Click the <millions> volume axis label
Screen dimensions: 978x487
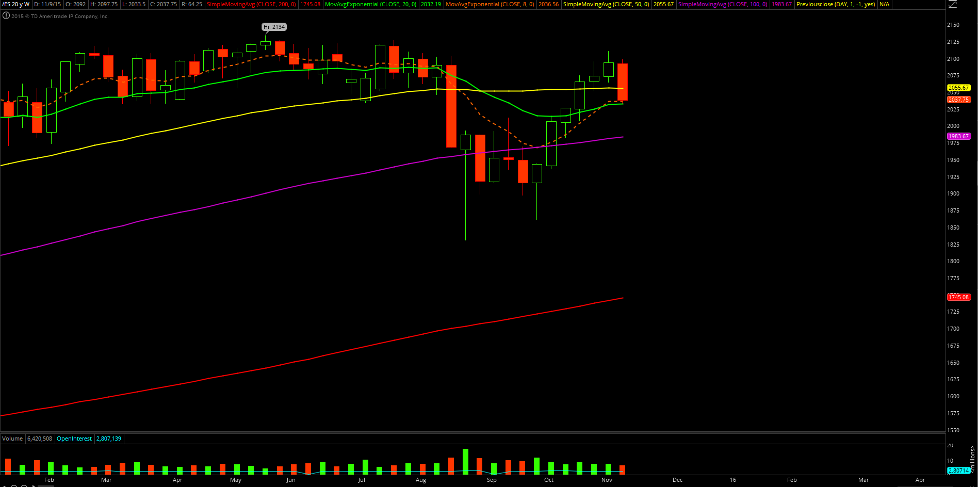pos(972,459)
